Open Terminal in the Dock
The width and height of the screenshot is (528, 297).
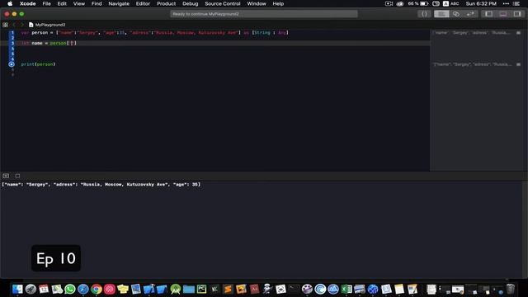pyautogui.click(x=294, y=289)
